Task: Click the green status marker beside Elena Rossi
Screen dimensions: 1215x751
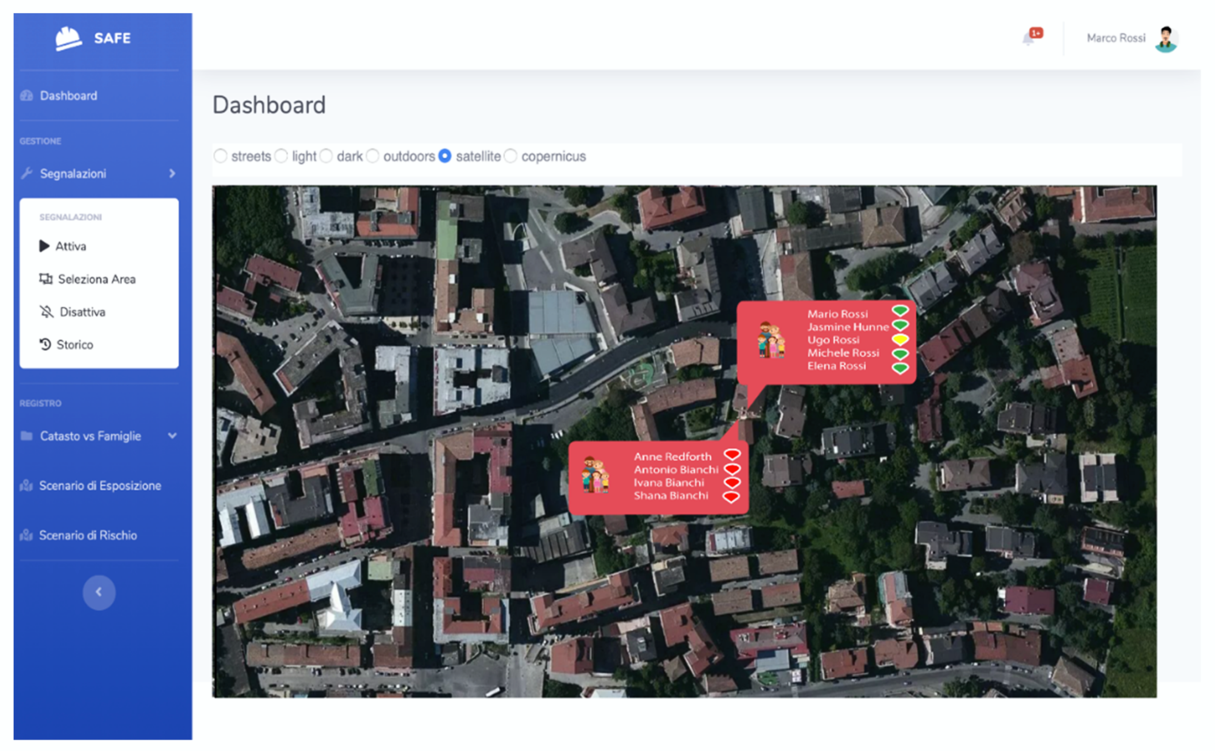Action: tap(900, 368)
